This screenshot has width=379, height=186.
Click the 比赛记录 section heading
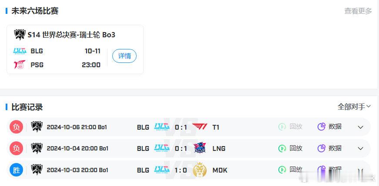coord(27,107)
